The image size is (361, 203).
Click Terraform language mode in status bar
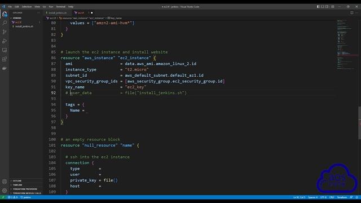tap(342, 197)
